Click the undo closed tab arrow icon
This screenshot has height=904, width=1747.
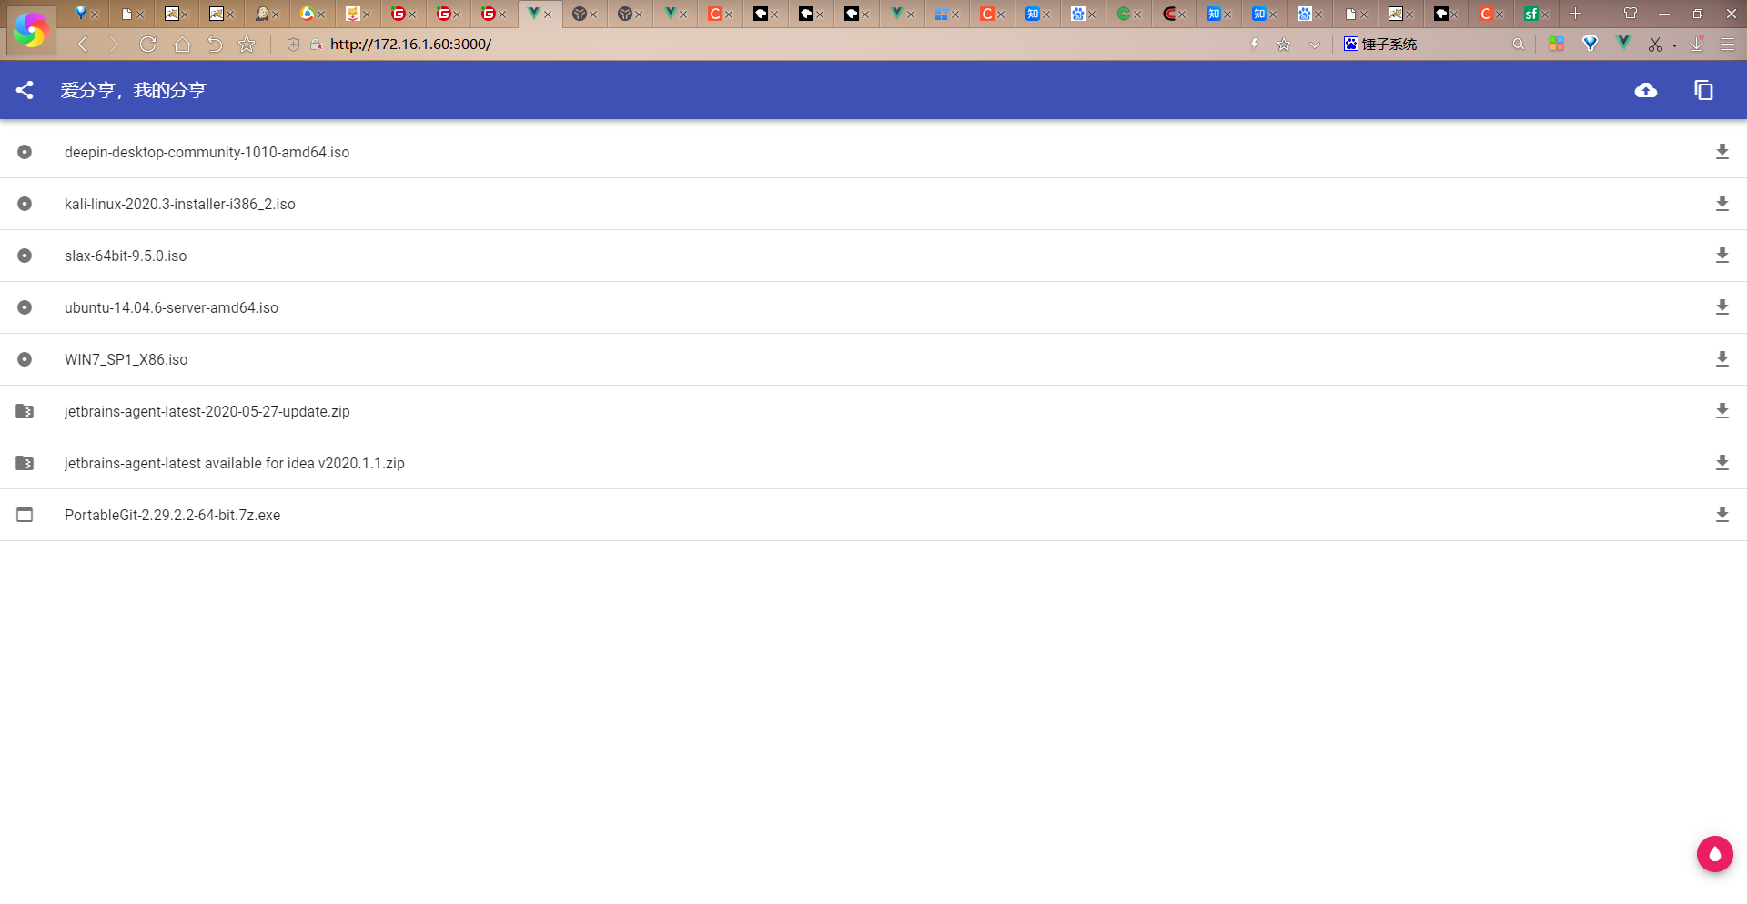pos(215,44)
